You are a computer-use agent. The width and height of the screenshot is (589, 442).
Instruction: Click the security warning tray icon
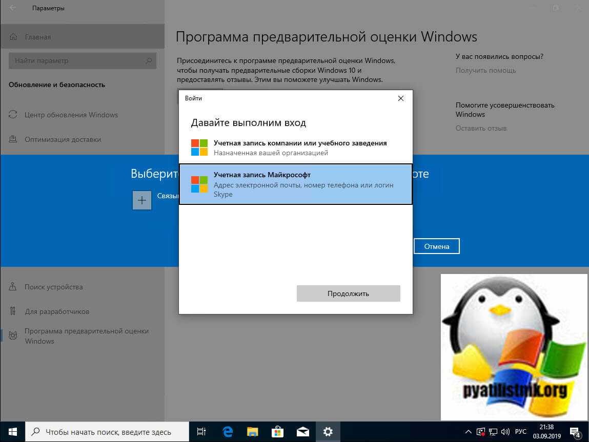[480, 432]
